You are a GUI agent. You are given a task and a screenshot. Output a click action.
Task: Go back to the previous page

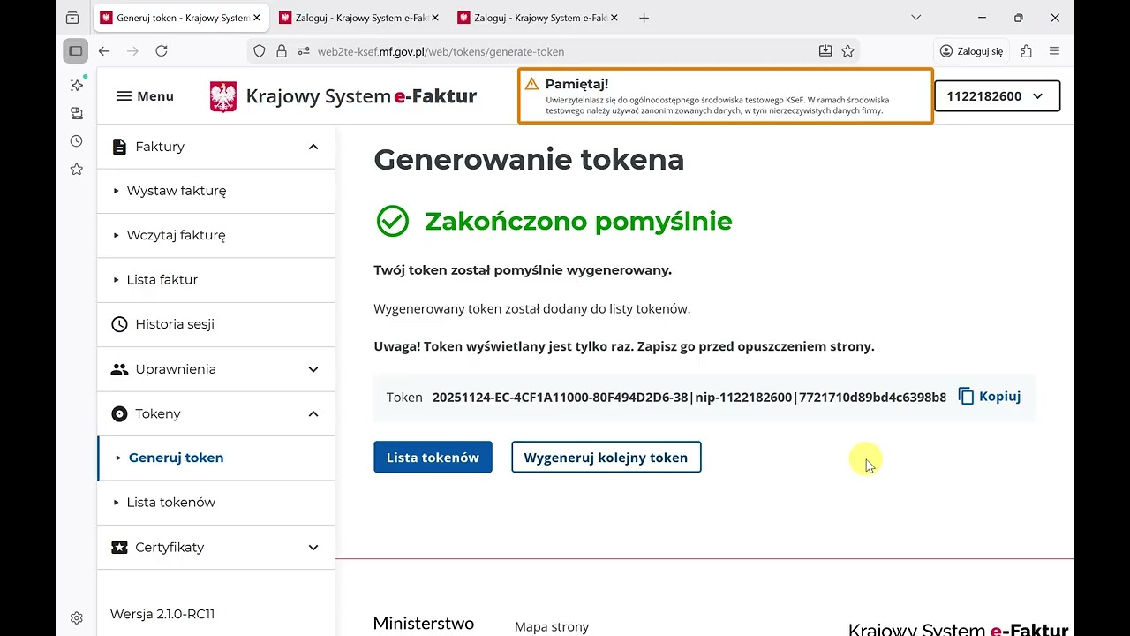point(104,51)
